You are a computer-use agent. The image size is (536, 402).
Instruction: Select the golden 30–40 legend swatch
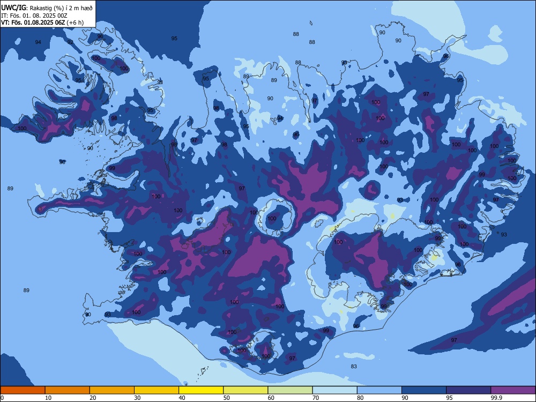pyautogui.click(x=157, y=390)
